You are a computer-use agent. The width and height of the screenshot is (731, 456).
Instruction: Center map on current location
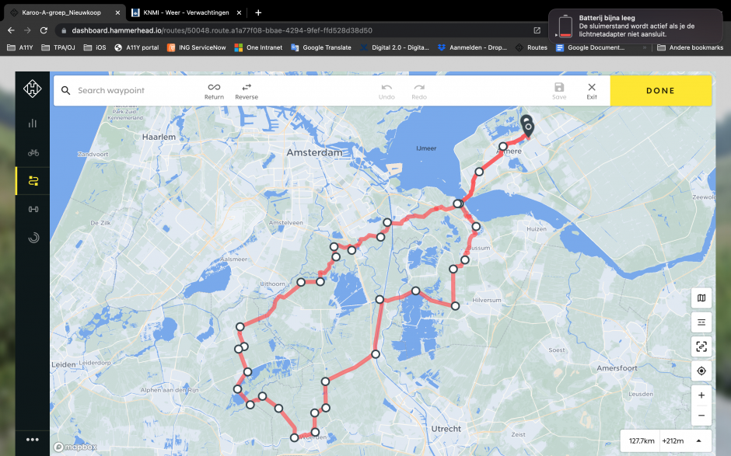click(701, 371)
